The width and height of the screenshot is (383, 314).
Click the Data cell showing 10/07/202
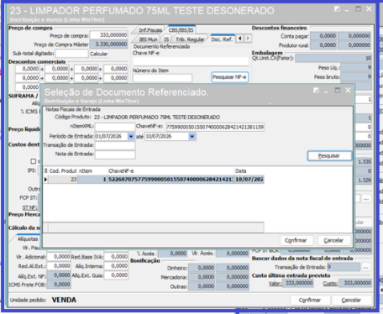249,180
